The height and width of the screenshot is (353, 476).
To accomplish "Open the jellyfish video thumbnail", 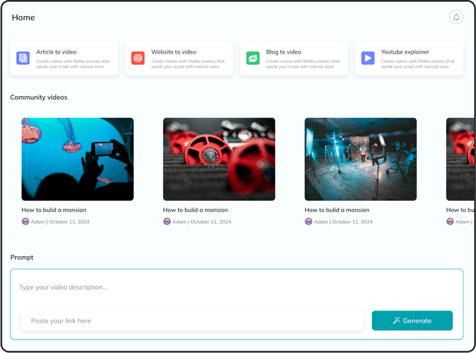I will coord(77,159).
